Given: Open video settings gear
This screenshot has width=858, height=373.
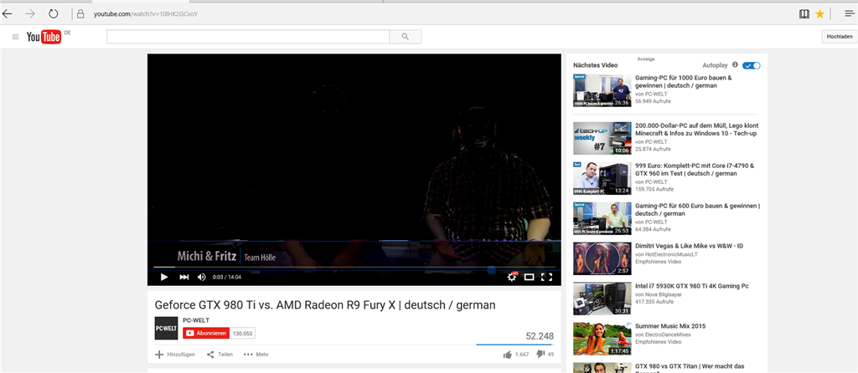Looking at the screenshot, I should click(x=512, y=277).
